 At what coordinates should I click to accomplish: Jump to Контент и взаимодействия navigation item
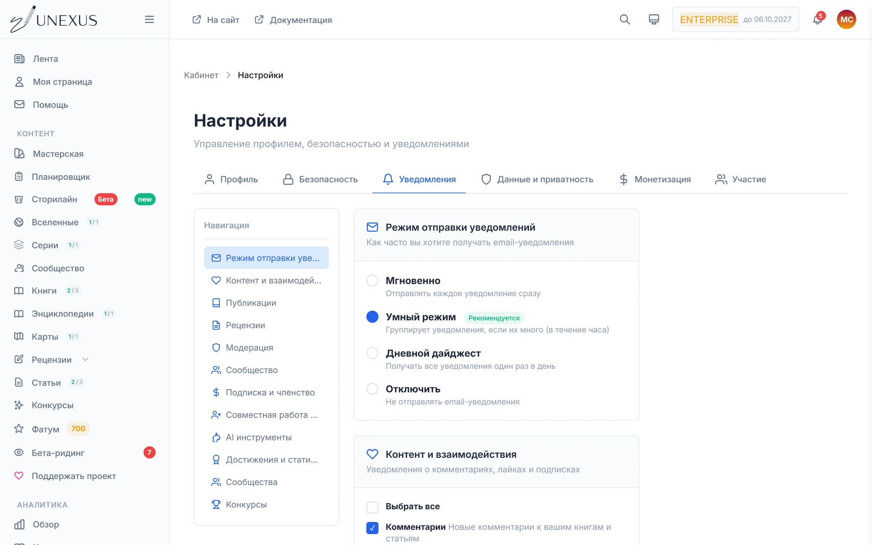pyautogui.click(x=266, y=280)
